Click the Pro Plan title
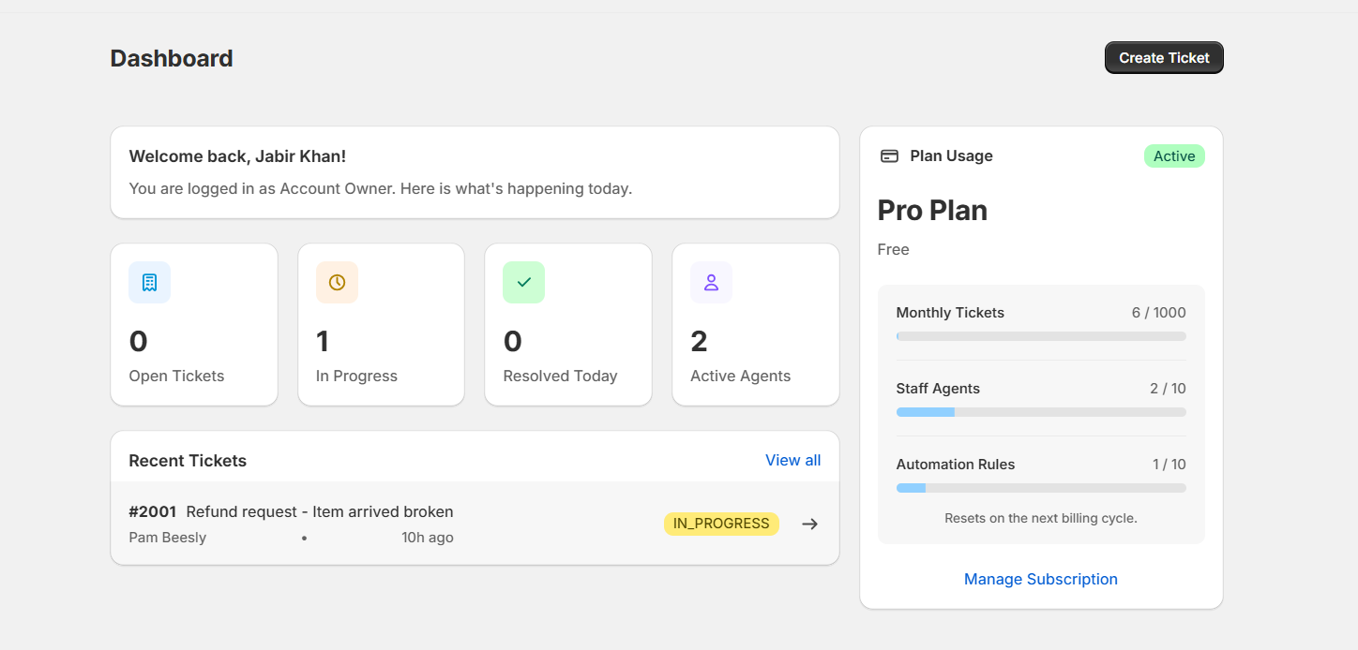The width and height of the screenshot is (1358, 650). click(932, 210)
